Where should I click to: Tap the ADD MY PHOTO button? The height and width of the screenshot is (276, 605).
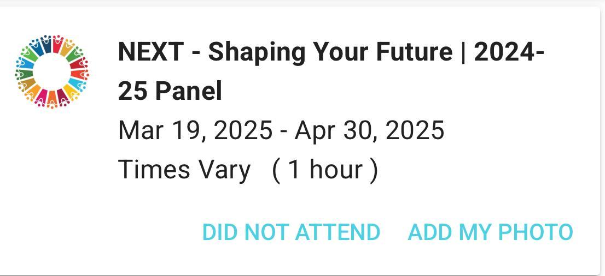click(x=490, y=232)
